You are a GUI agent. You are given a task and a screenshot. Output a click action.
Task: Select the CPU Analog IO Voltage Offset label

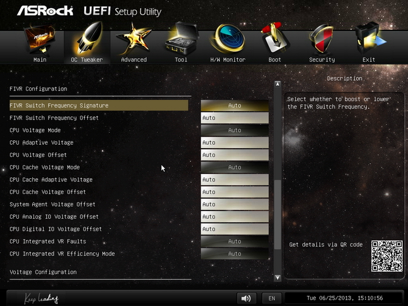click(x=54, y=217)
